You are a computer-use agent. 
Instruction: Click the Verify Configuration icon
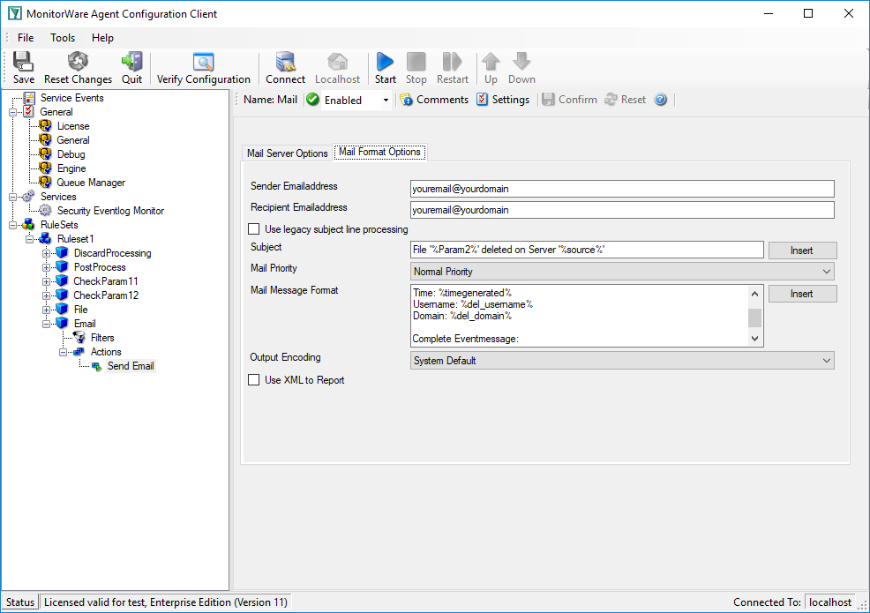point(203,62)
